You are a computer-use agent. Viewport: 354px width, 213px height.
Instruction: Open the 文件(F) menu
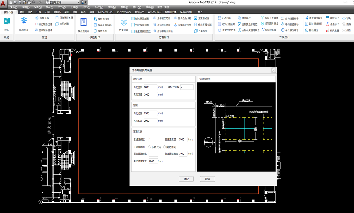point(14,7)
